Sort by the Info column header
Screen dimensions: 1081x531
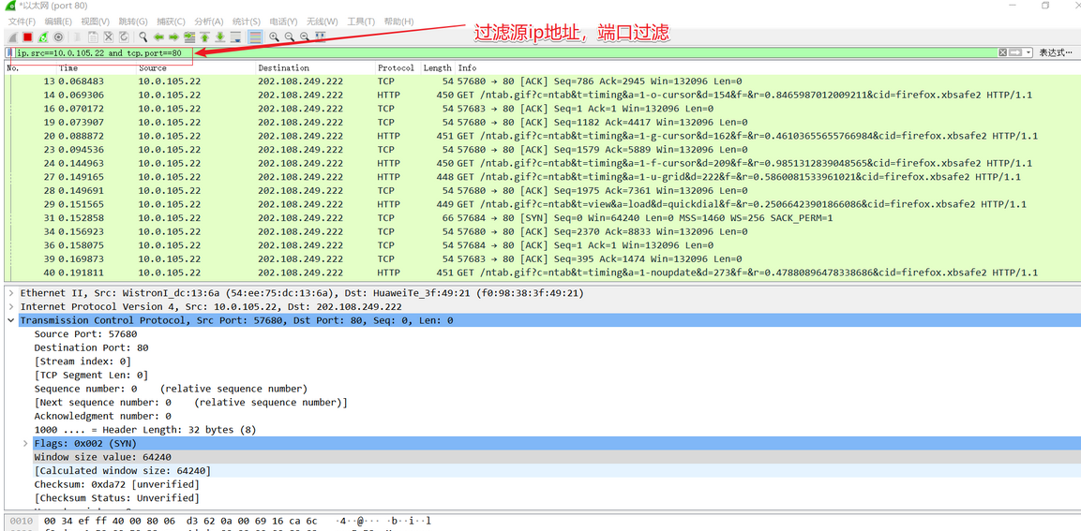[768, 68]
